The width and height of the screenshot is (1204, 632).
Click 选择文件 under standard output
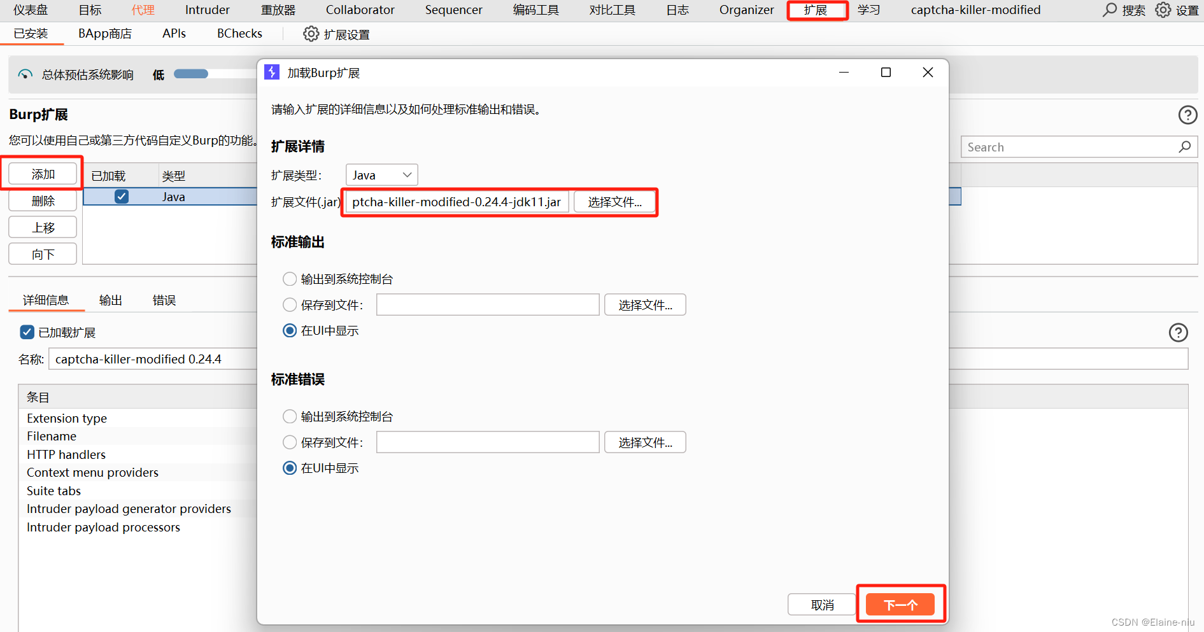(x=645, y=305)
